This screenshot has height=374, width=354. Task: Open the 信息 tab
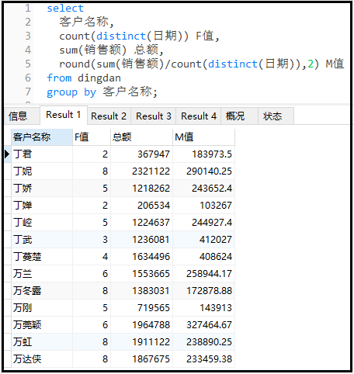(23, 116)
